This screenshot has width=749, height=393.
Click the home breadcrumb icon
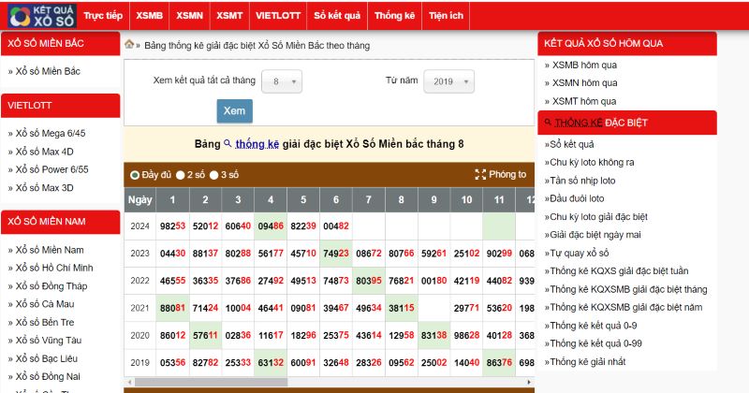point(128,45)
